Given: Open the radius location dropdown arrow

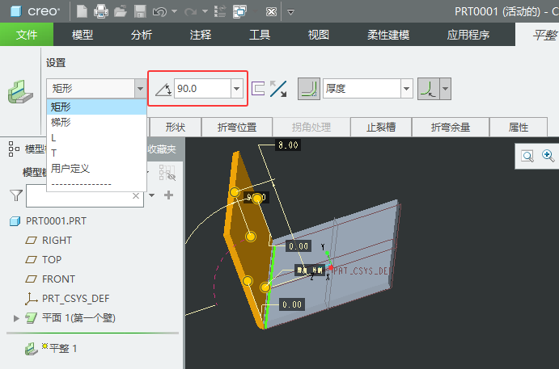Looking at the screenshot, I should click(445, 89).
